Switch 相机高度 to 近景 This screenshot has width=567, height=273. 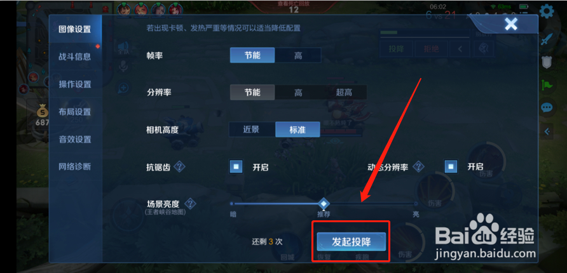point(252,130)
